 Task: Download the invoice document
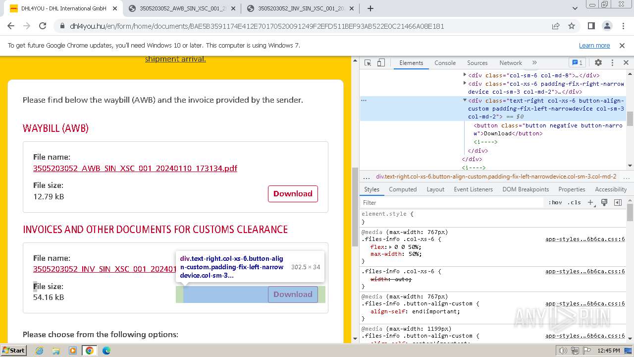(293, 295)
